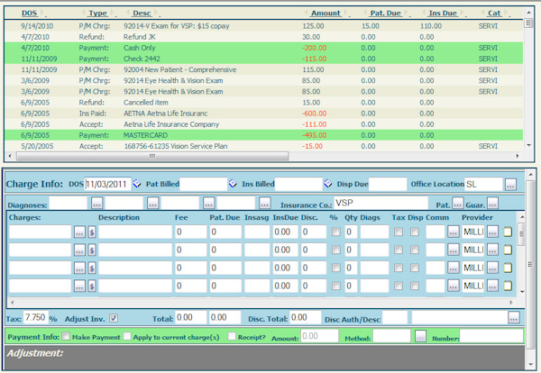Click the Tax rate field showing 7.750

click(x=35, y=317)
